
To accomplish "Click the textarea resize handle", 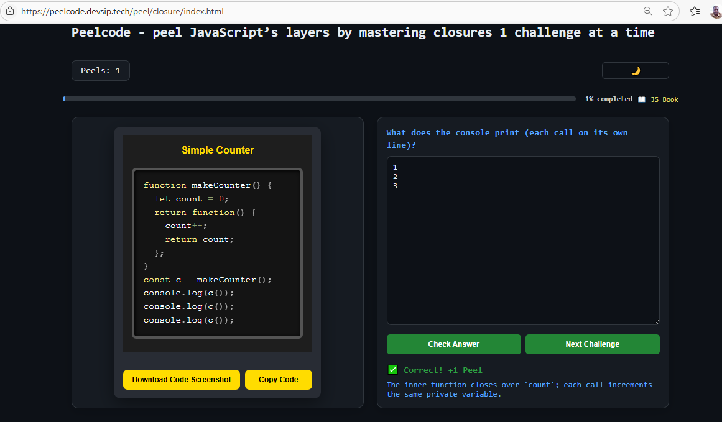I will click(x=656, y=321).
